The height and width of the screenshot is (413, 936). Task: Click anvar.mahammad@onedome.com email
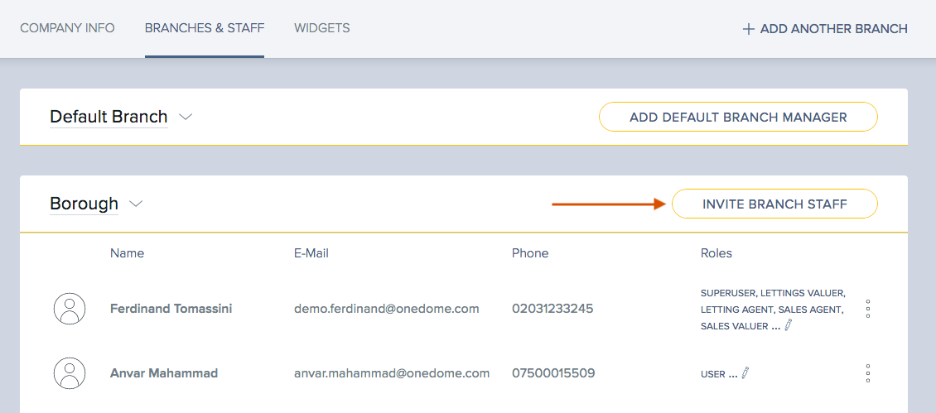[x=392, y=373]
